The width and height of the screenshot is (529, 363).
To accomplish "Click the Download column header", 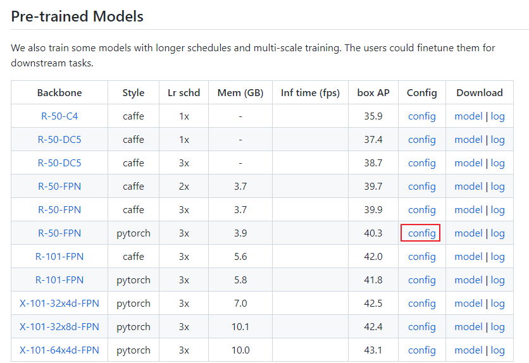I will (480, 93).
